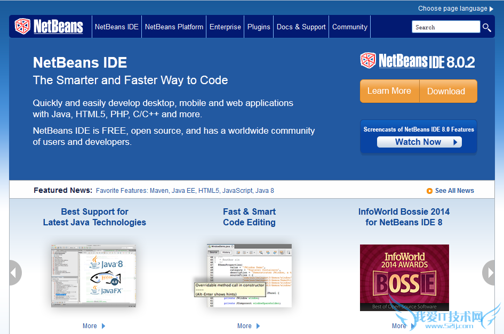Screen dimensions: 504x334
Task: Open the Favorite Features news link
Action: point(185,191)
